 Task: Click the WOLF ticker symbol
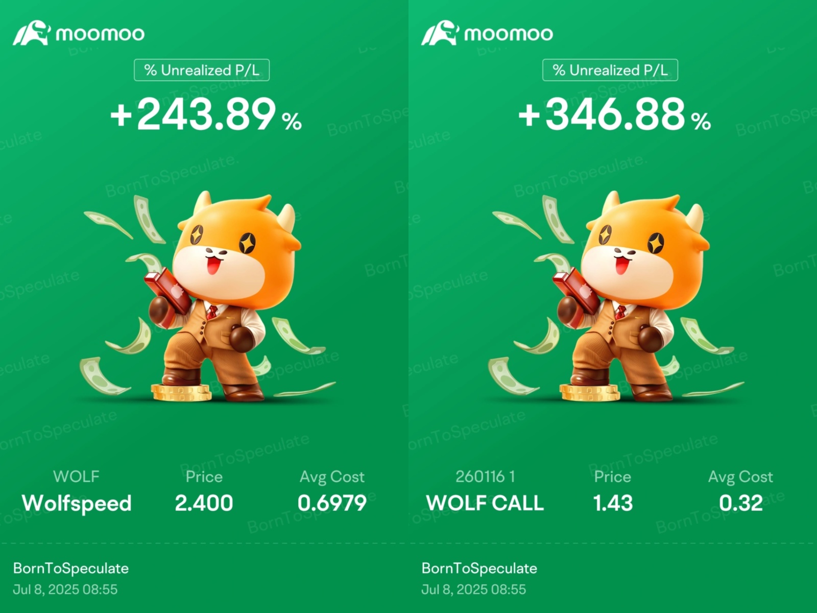tap(77, 476)
